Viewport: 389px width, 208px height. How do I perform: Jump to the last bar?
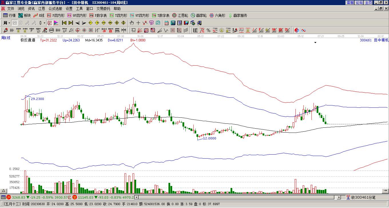(x=71, y=23)
